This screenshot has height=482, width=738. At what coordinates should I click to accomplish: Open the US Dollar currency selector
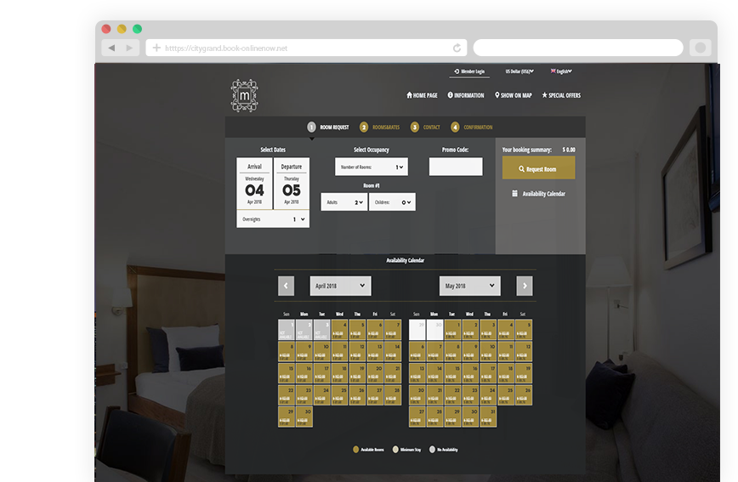(519, 71)
